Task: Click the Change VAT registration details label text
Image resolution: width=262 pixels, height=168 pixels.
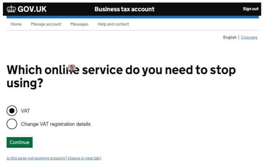Action: pyautogui.click(x=56, y=124)
